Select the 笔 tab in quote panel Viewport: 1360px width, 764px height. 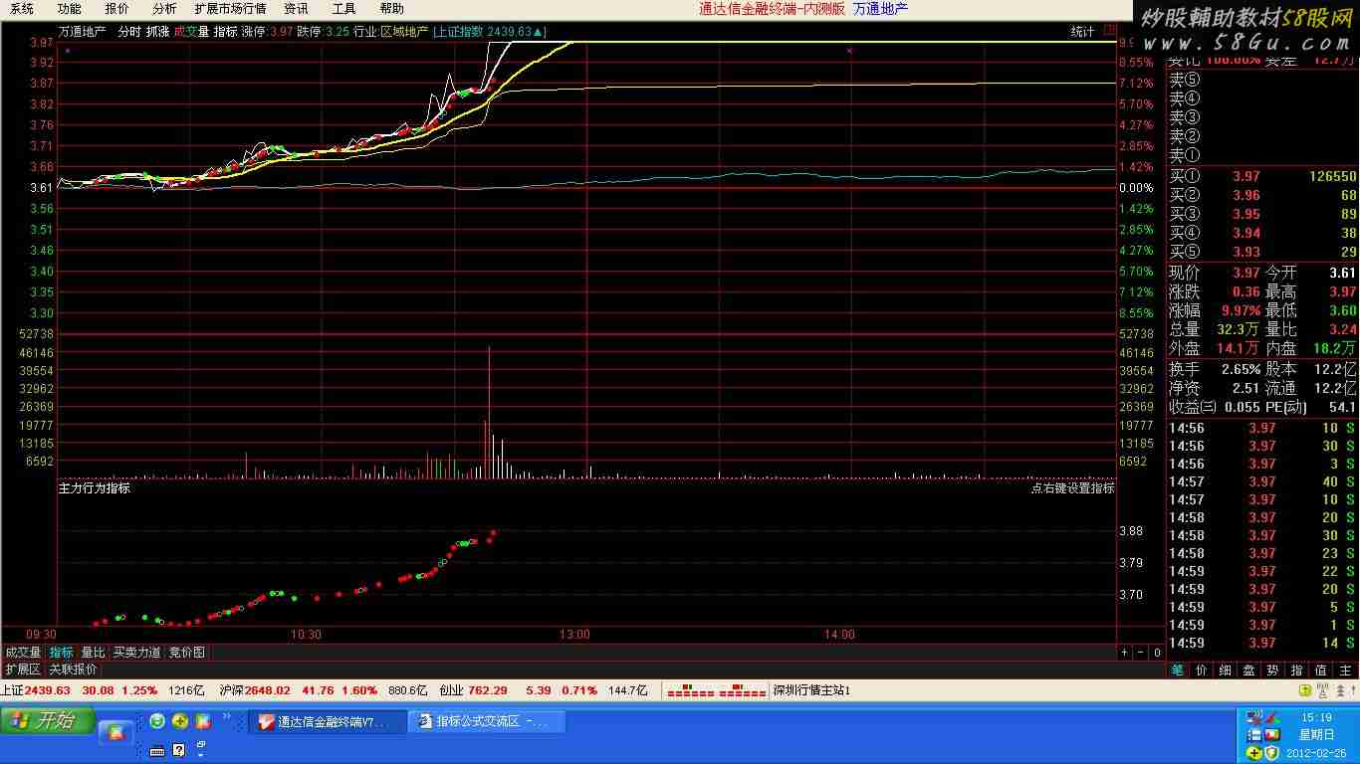[x=1178, y=670]
